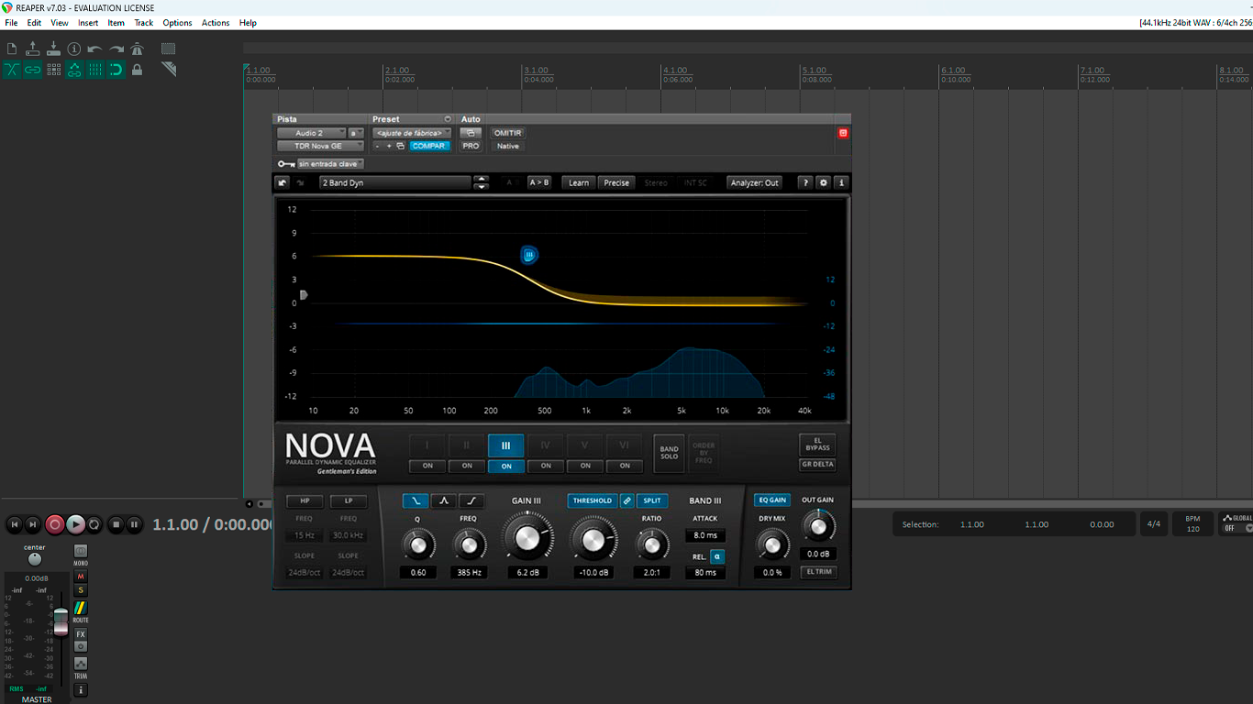This screenshot has height=704, width=1253.
Task: Open the TDR Nova GE plugin selector
Action: coord(321,146)
